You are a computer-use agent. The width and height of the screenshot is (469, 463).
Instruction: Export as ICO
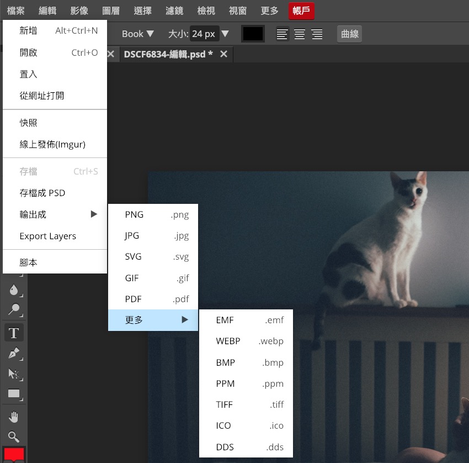(x=246, y=425)
